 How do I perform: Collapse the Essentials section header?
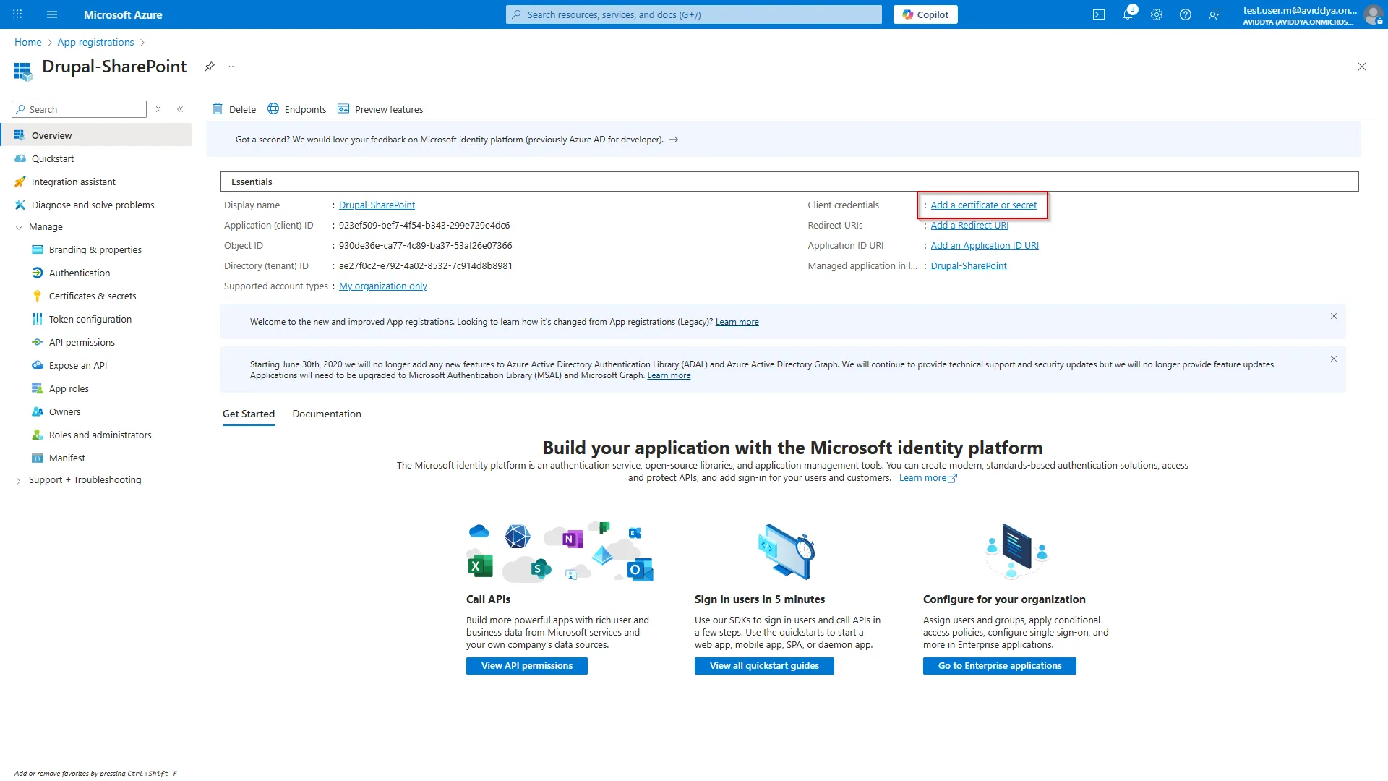point(789,182)
